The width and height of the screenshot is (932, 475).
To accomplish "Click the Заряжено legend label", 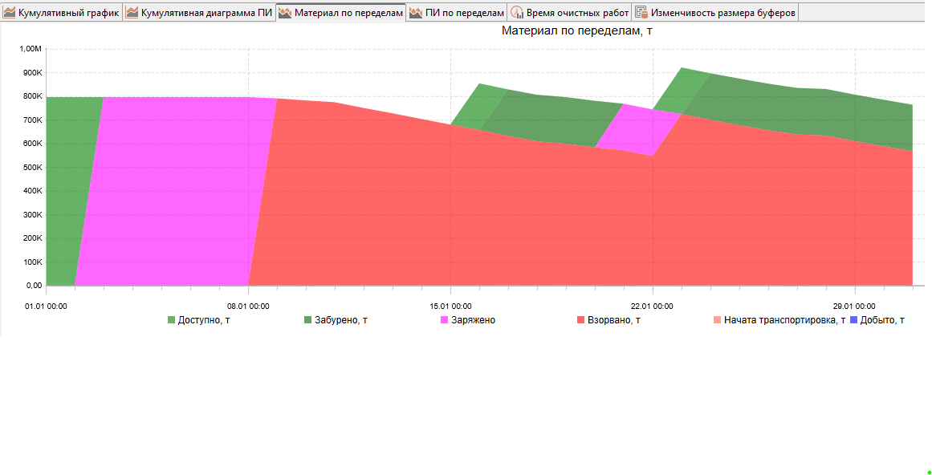I will (473, 320).
